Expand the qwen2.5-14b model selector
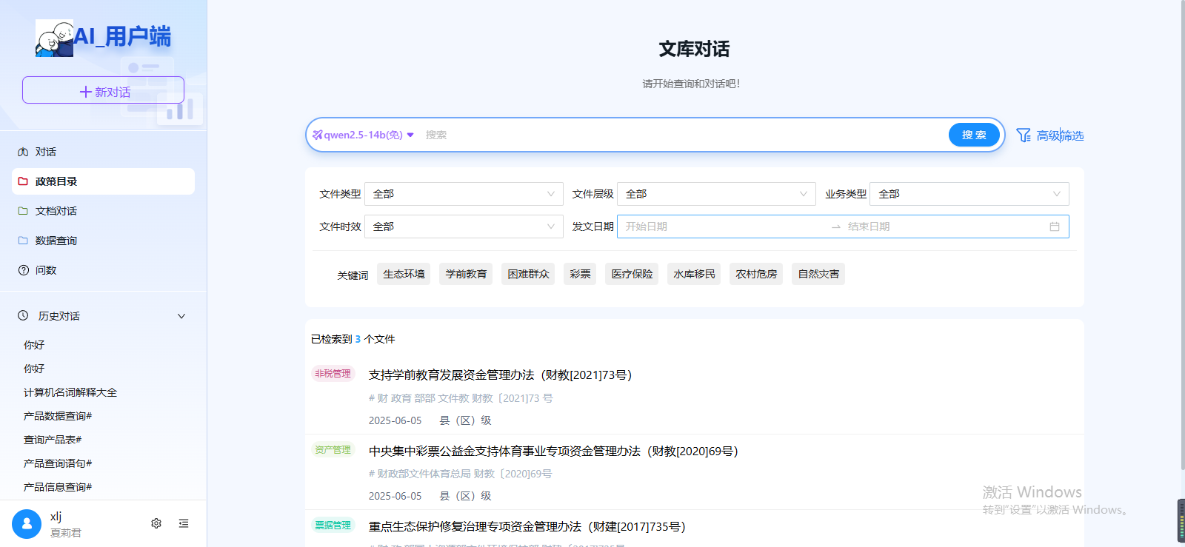The image size is (1185, 547). click(x=364, y=135)
